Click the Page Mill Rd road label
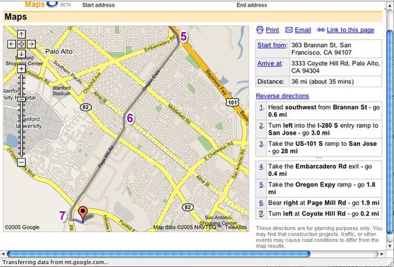The width and height of the screenshot is (394, 267). click(x=107, y=157)
